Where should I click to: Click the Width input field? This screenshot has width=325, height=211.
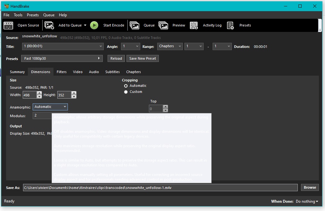click(x=30, y=95)
